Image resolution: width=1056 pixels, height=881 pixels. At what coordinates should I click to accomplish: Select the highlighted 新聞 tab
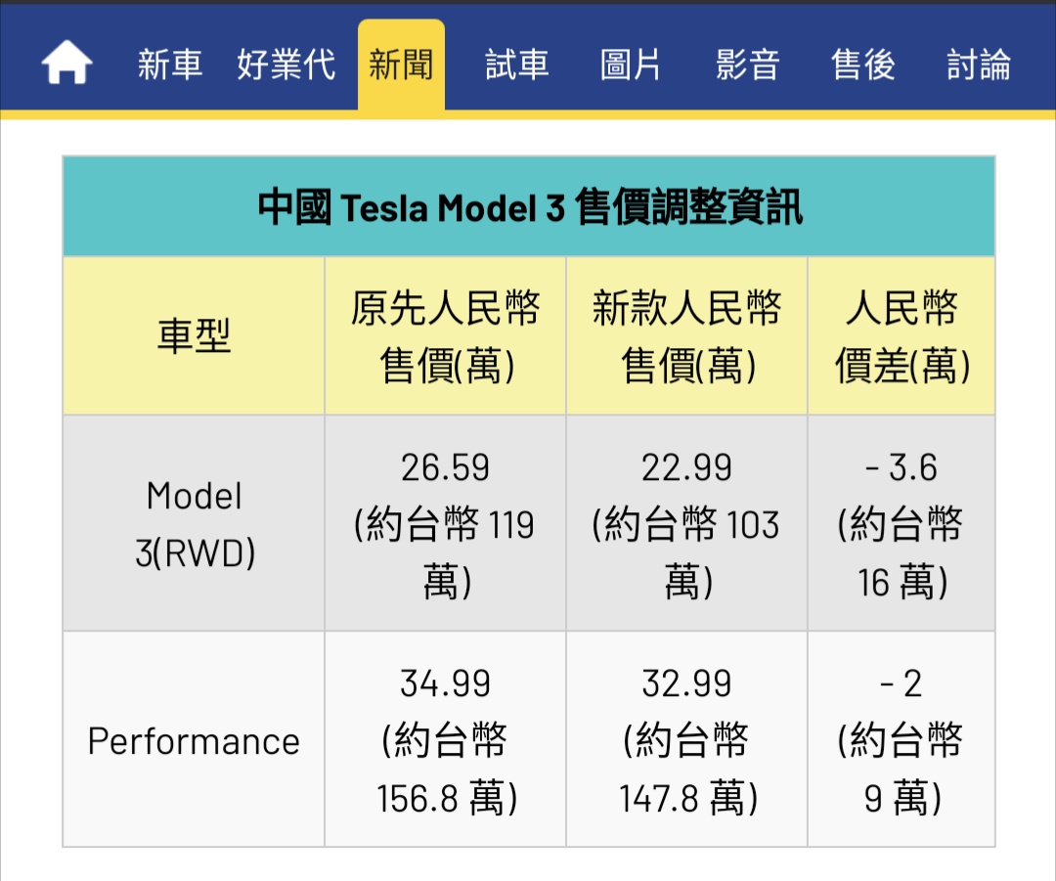point(401,65)
